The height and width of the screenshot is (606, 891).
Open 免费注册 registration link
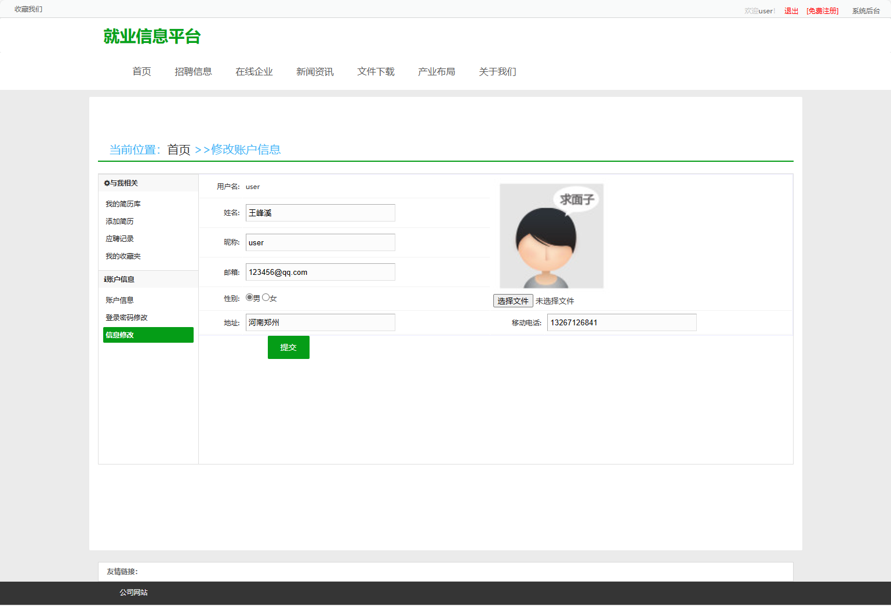822,10
